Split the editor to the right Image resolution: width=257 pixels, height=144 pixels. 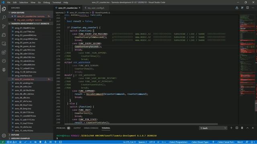coord(247,8)
